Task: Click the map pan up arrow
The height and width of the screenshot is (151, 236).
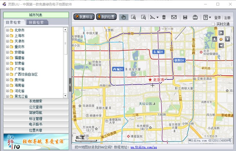Action: click(221, 33)
